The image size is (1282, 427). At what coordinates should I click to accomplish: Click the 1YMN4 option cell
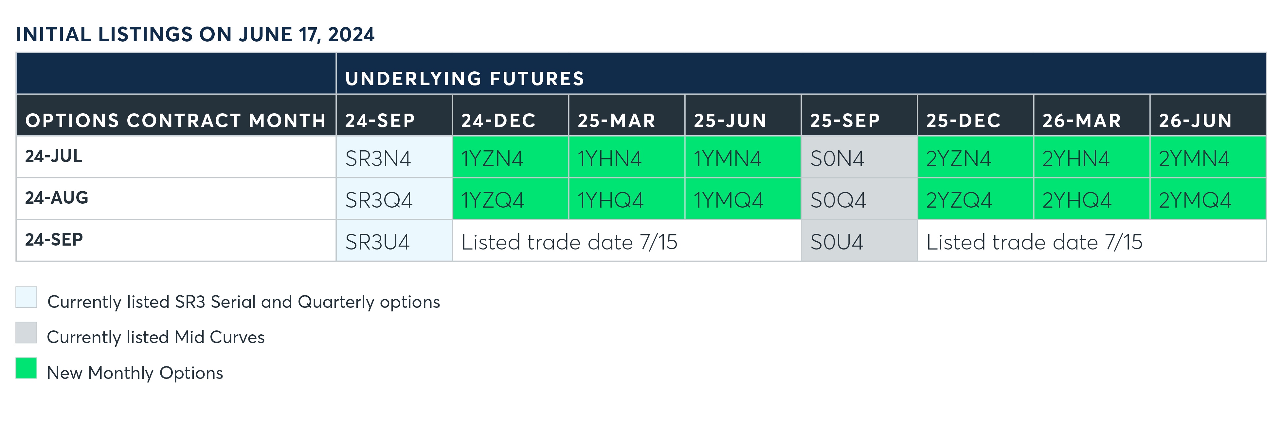pyautogui.click(x=743, y=157)
